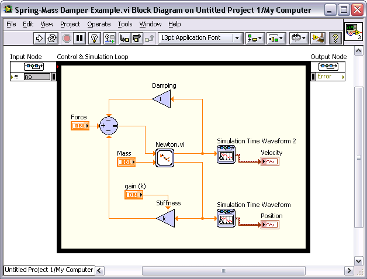
Task: Click the Run Continuously button
Action: click(52, 38)
